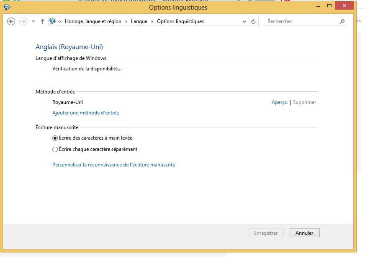Click the language icon in title bar
This screenshot has height=262, width=365.
pos(7,7)
